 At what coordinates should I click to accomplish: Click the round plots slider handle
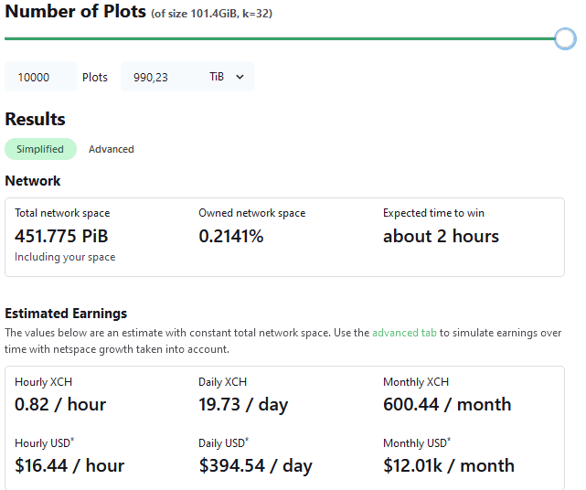tap(565, 38)
